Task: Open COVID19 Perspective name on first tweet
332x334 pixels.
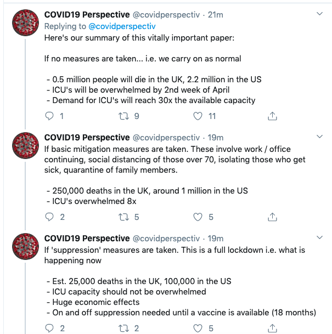Action: pos(87,15)
